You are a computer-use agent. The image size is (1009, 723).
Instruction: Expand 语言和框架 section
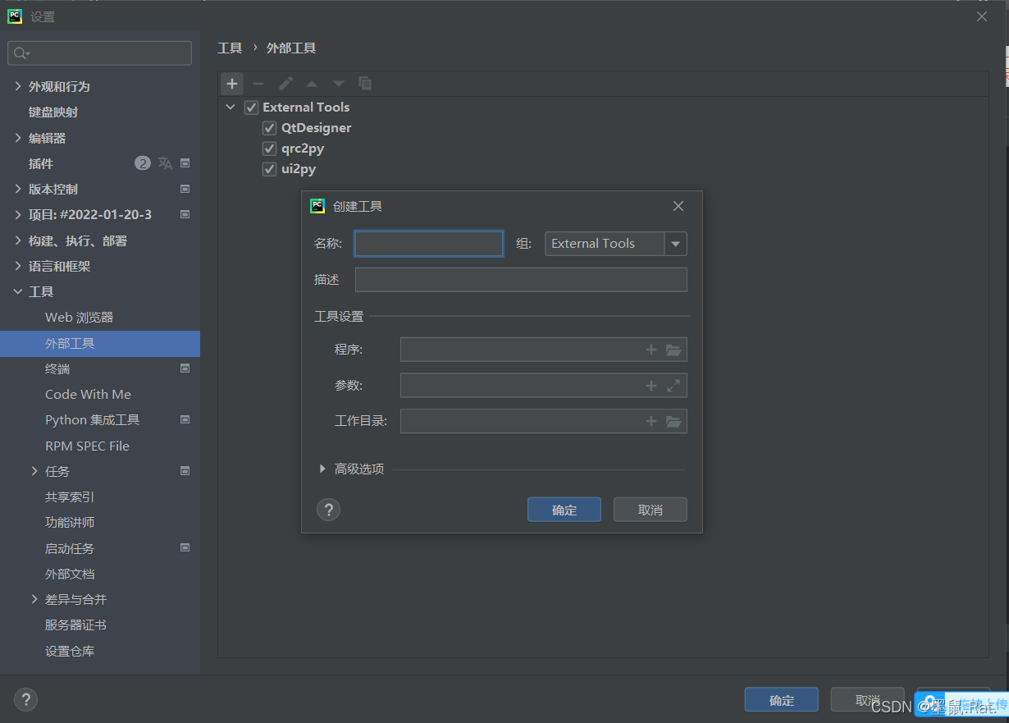click(x=18, y=266)
